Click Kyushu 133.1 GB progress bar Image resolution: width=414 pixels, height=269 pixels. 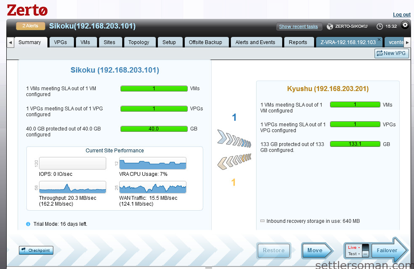pos(355,144)
